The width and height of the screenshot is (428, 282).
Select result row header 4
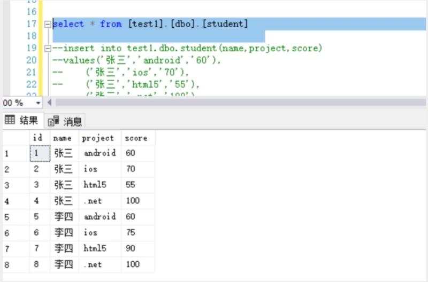[16, 201]
